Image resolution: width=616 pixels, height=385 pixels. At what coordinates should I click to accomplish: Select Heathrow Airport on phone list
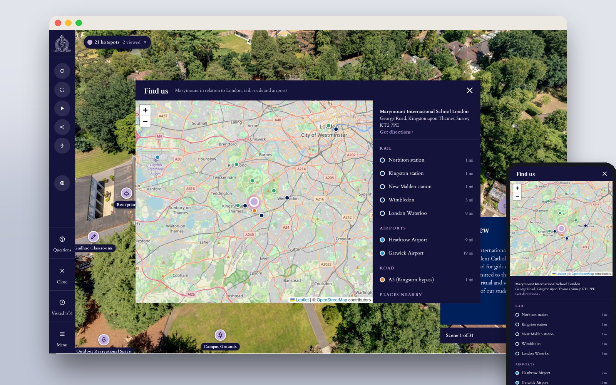tap(561, 373)
